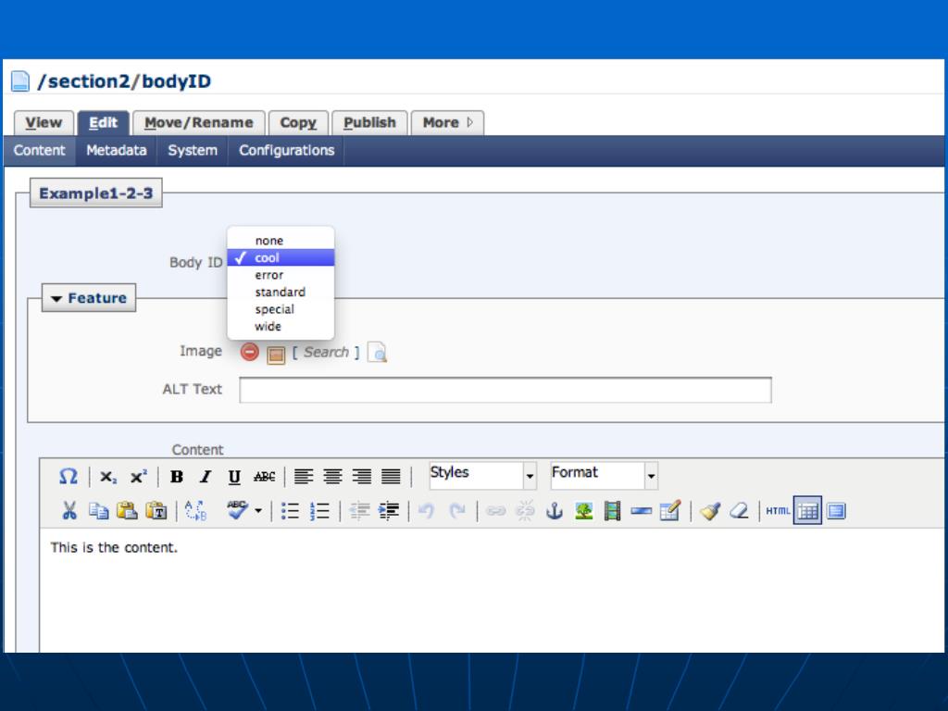
Task: Paste as plain text icon
Action: (156, 511)
